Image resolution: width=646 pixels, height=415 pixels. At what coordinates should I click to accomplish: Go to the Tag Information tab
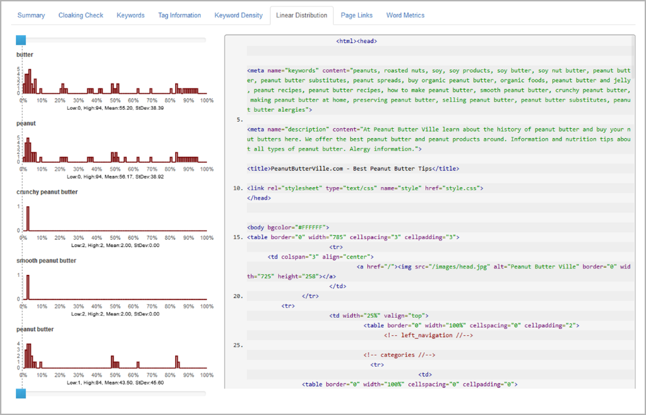point(180,15)
